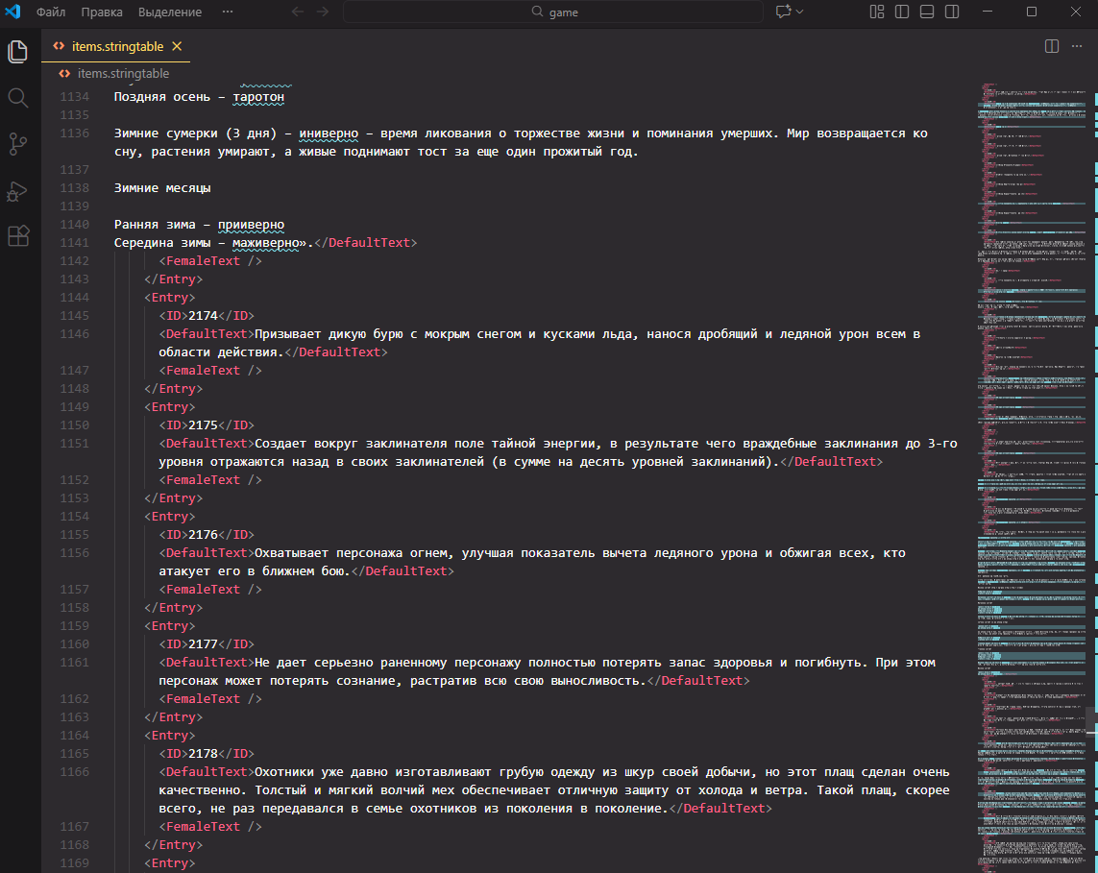The height and width of the screenshot is (873, 1098).
Task: Click line number 1159
Action: click(74, 626)
